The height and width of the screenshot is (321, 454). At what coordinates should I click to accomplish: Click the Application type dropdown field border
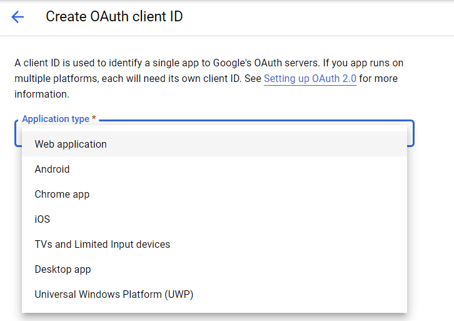pos(411,133)
